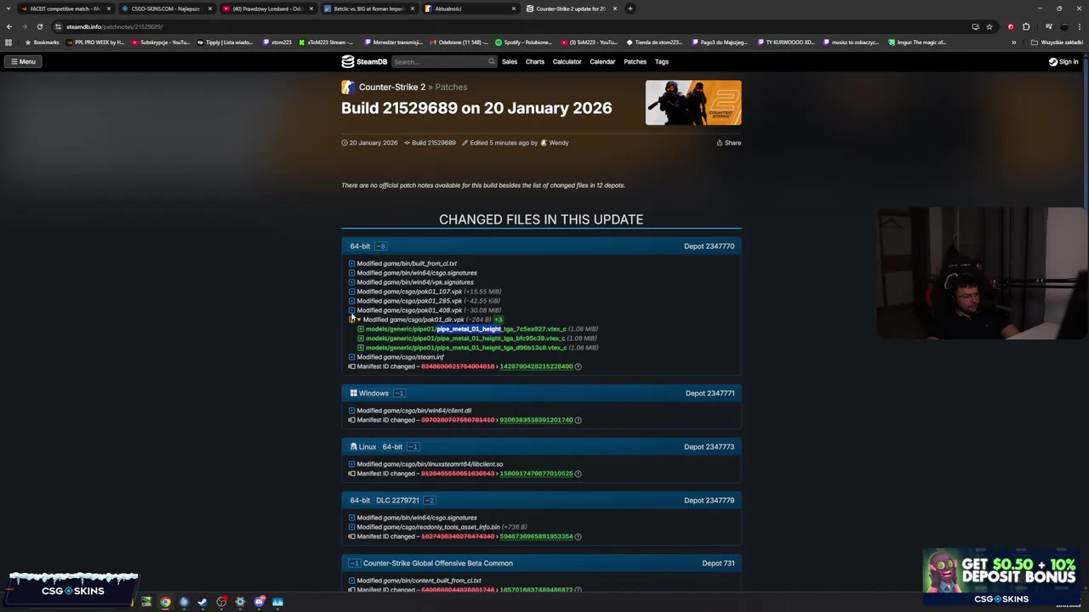This screenshot has height=612, width=1089.
Task: Click the Sign in button
Action: pos(1063,61)
